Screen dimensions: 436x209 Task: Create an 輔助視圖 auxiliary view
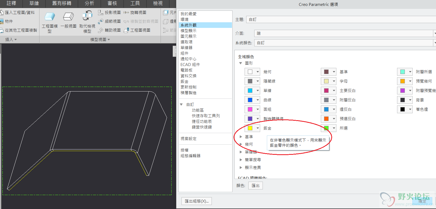109,30
